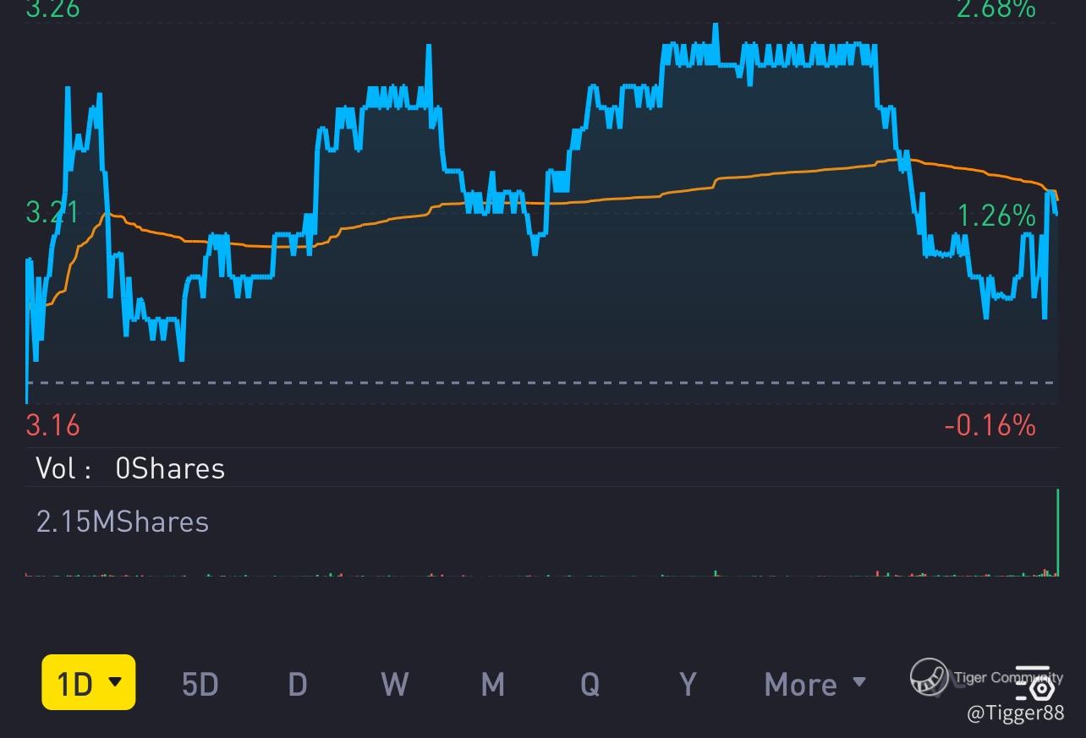Click the @Tigger88 username
The height and width of the screenshot is (738, 1086).
[1015, 713]
